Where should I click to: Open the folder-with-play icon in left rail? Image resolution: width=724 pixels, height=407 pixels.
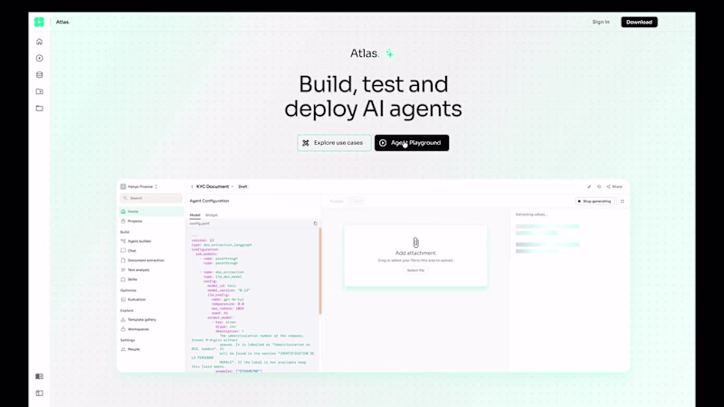point(39,91)
